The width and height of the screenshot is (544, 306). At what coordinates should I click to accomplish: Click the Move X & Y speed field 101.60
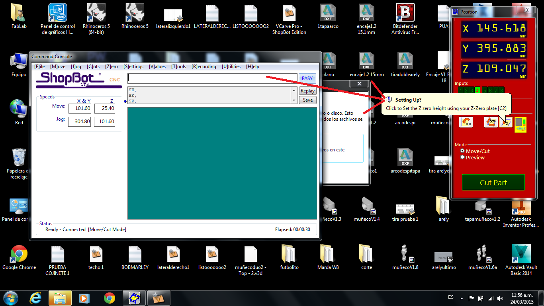(80, 109)
